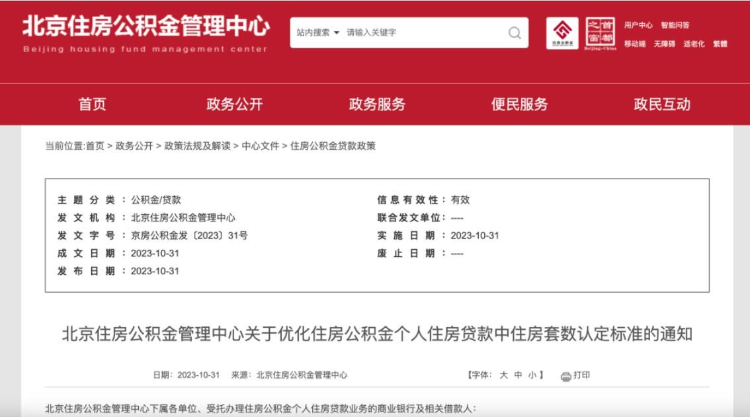
Task: Set font size to 小
Action: (532, 375)
